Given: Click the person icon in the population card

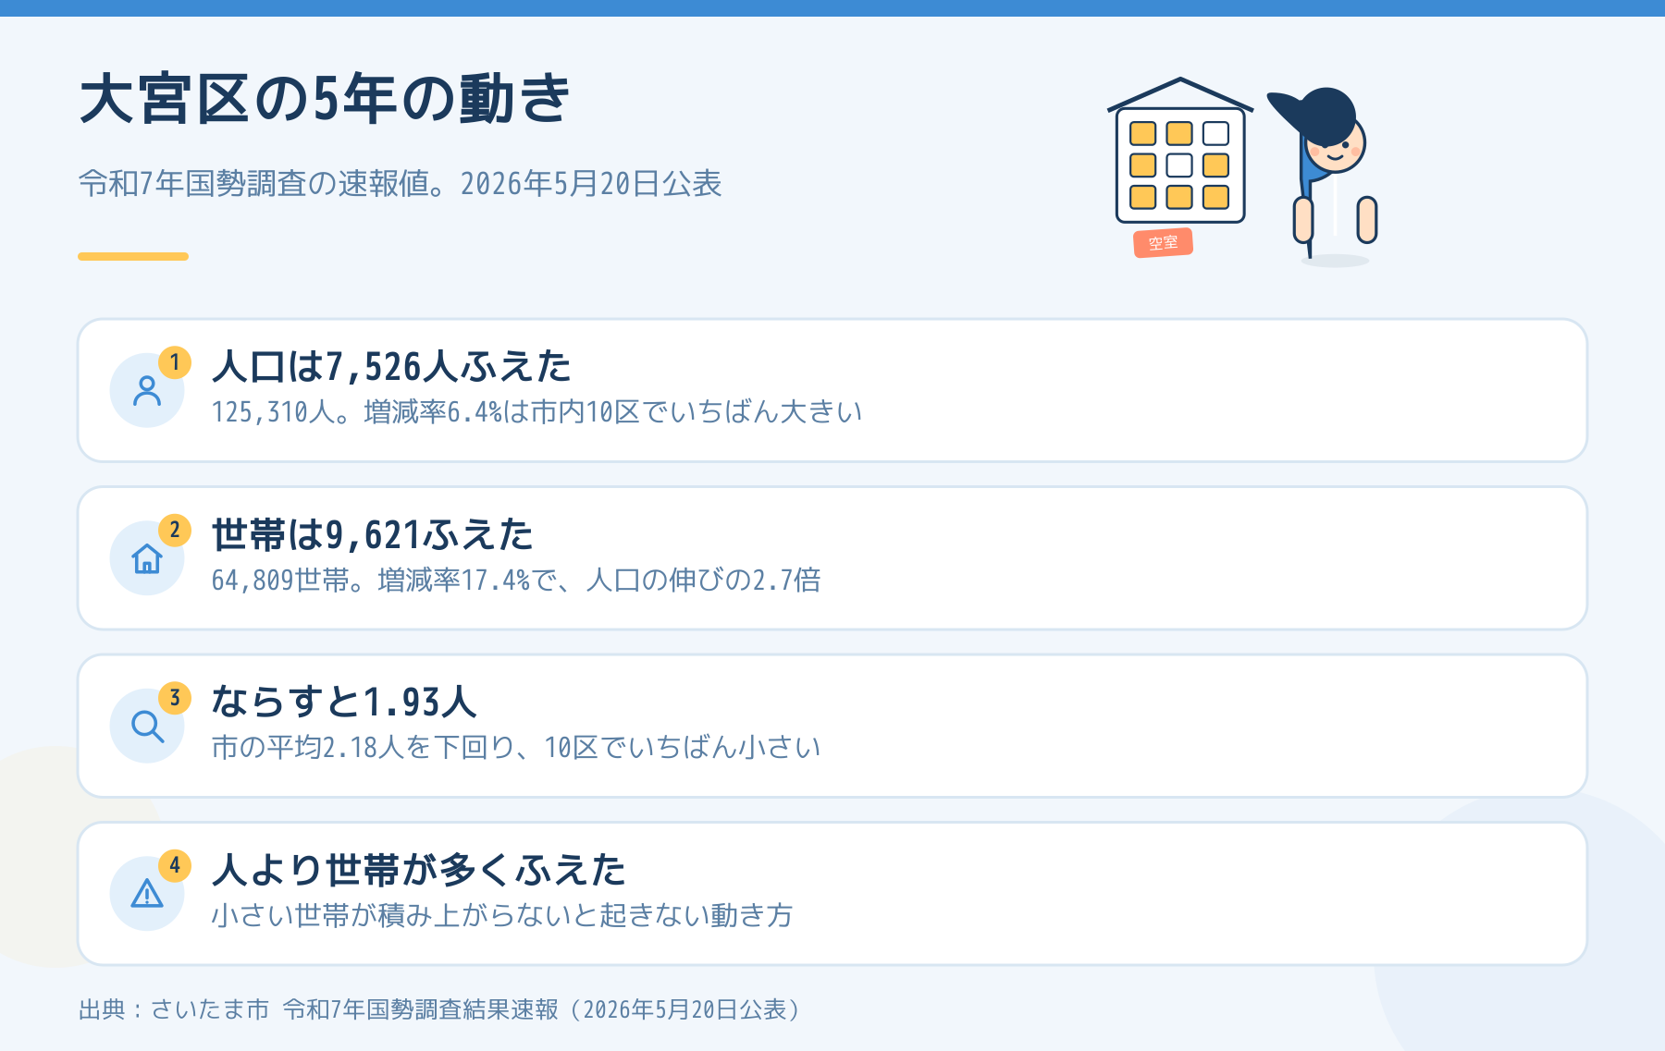Looking at the screenshot, I should point(147,390).
